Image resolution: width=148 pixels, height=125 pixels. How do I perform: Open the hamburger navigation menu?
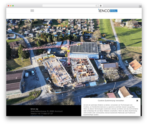[x=32, y=11]
